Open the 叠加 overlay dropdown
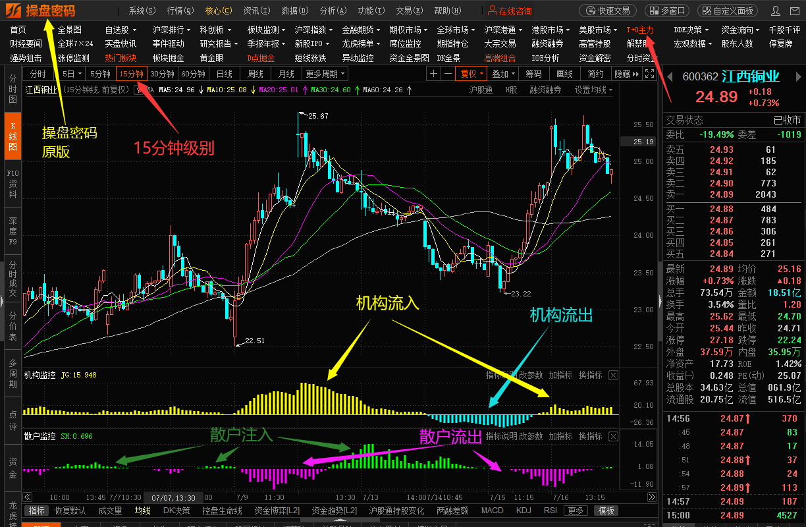The width and height of the screenshot is (806, 527). pos(504,74)
